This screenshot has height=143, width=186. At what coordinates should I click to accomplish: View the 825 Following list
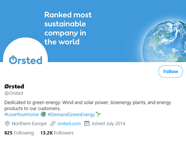coord(19,133)
